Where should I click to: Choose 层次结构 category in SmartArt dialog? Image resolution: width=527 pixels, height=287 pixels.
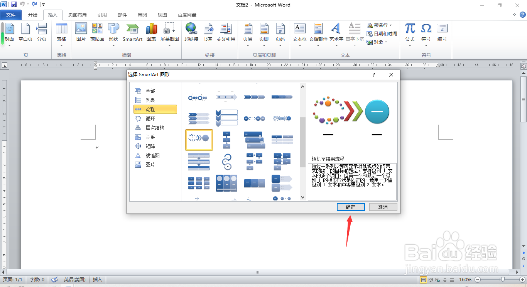coord(155,128)
